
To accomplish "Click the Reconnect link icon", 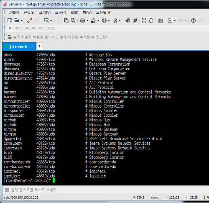I will pyautogui.click(x=30, y=21).
